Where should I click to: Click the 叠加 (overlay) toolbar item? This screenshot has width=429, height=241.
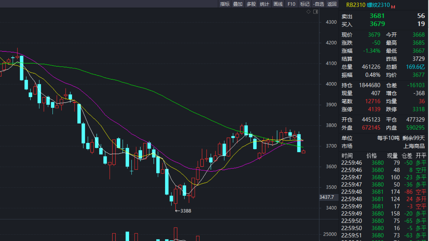(x=238, y=4)
